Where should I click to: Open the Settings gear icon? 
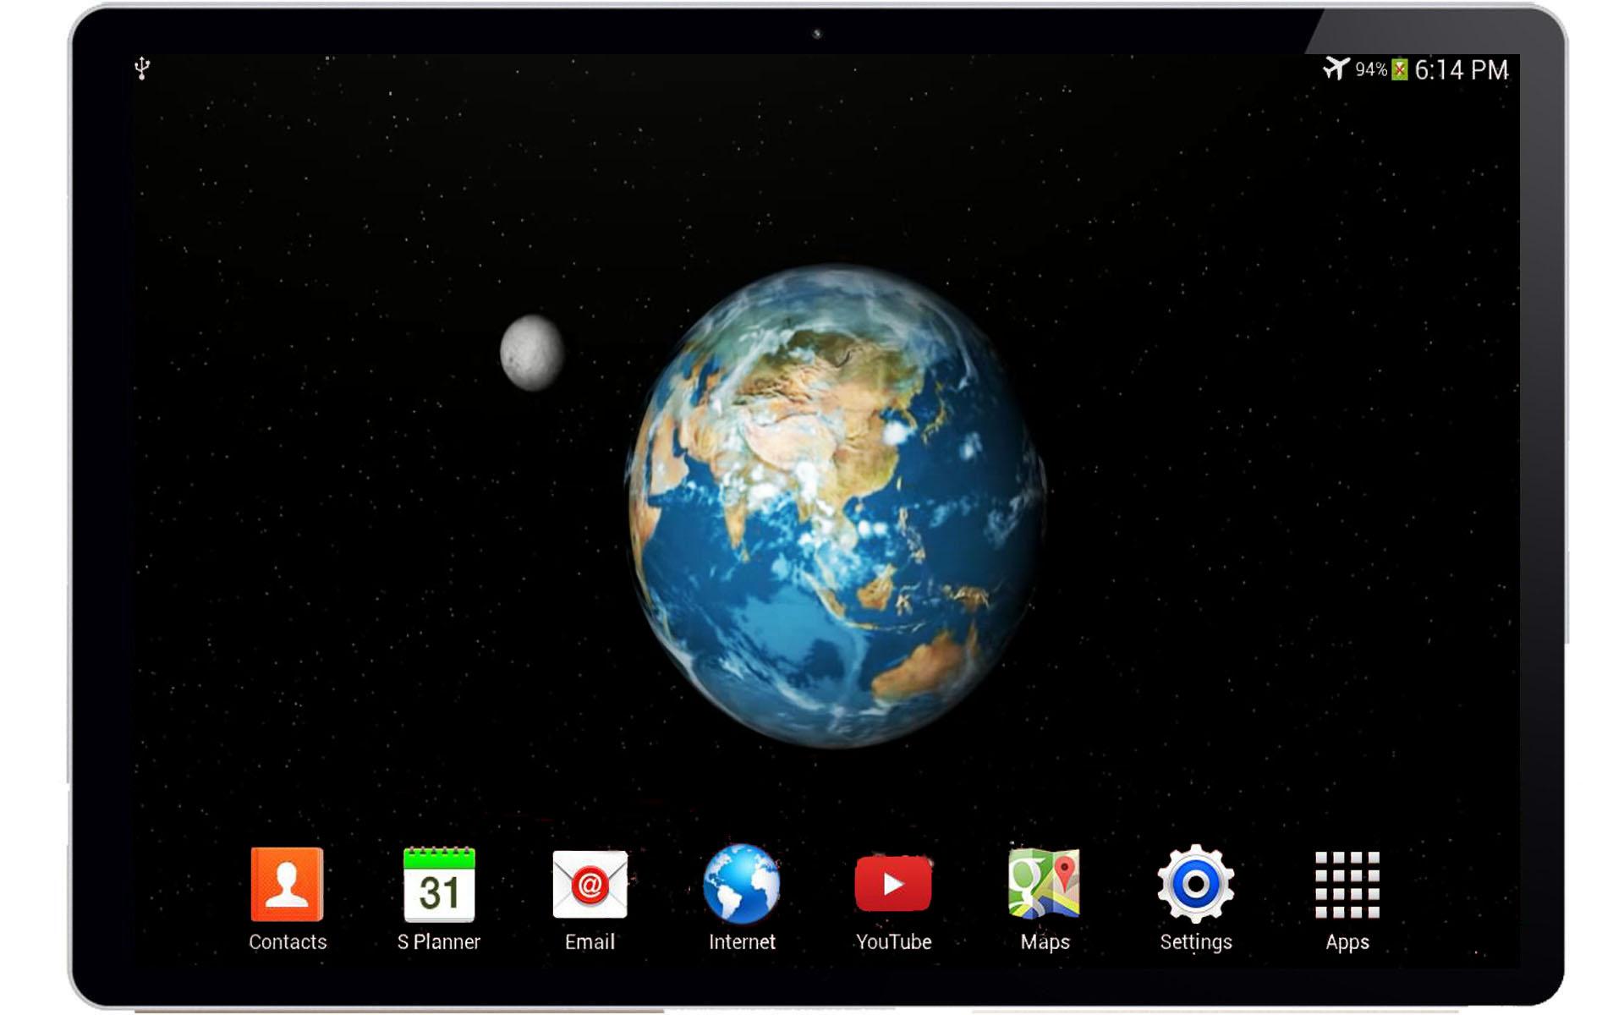pyautogui.click(x=1195, y=884)
